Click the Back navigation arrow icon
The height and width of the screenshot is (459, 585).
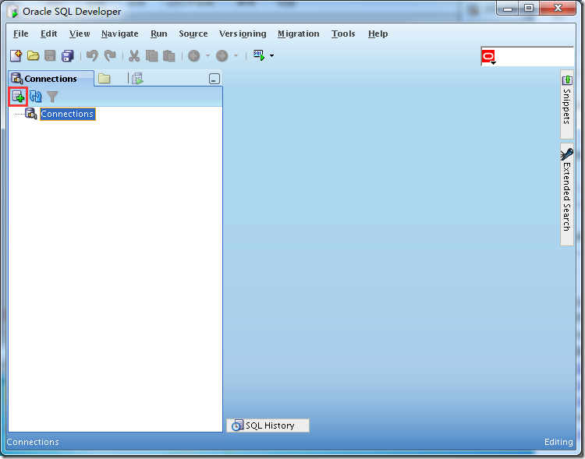(x=193, y=56)
